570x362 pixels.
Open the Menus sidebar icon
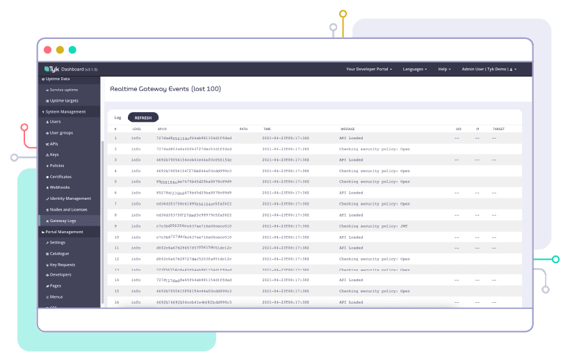[47, 297]
